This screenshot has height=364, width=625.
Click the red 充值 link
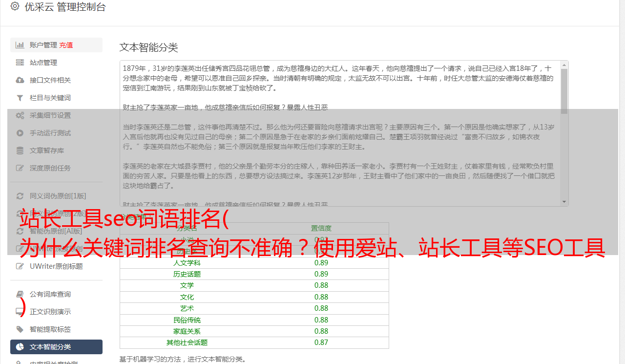[x=66, y=45]
